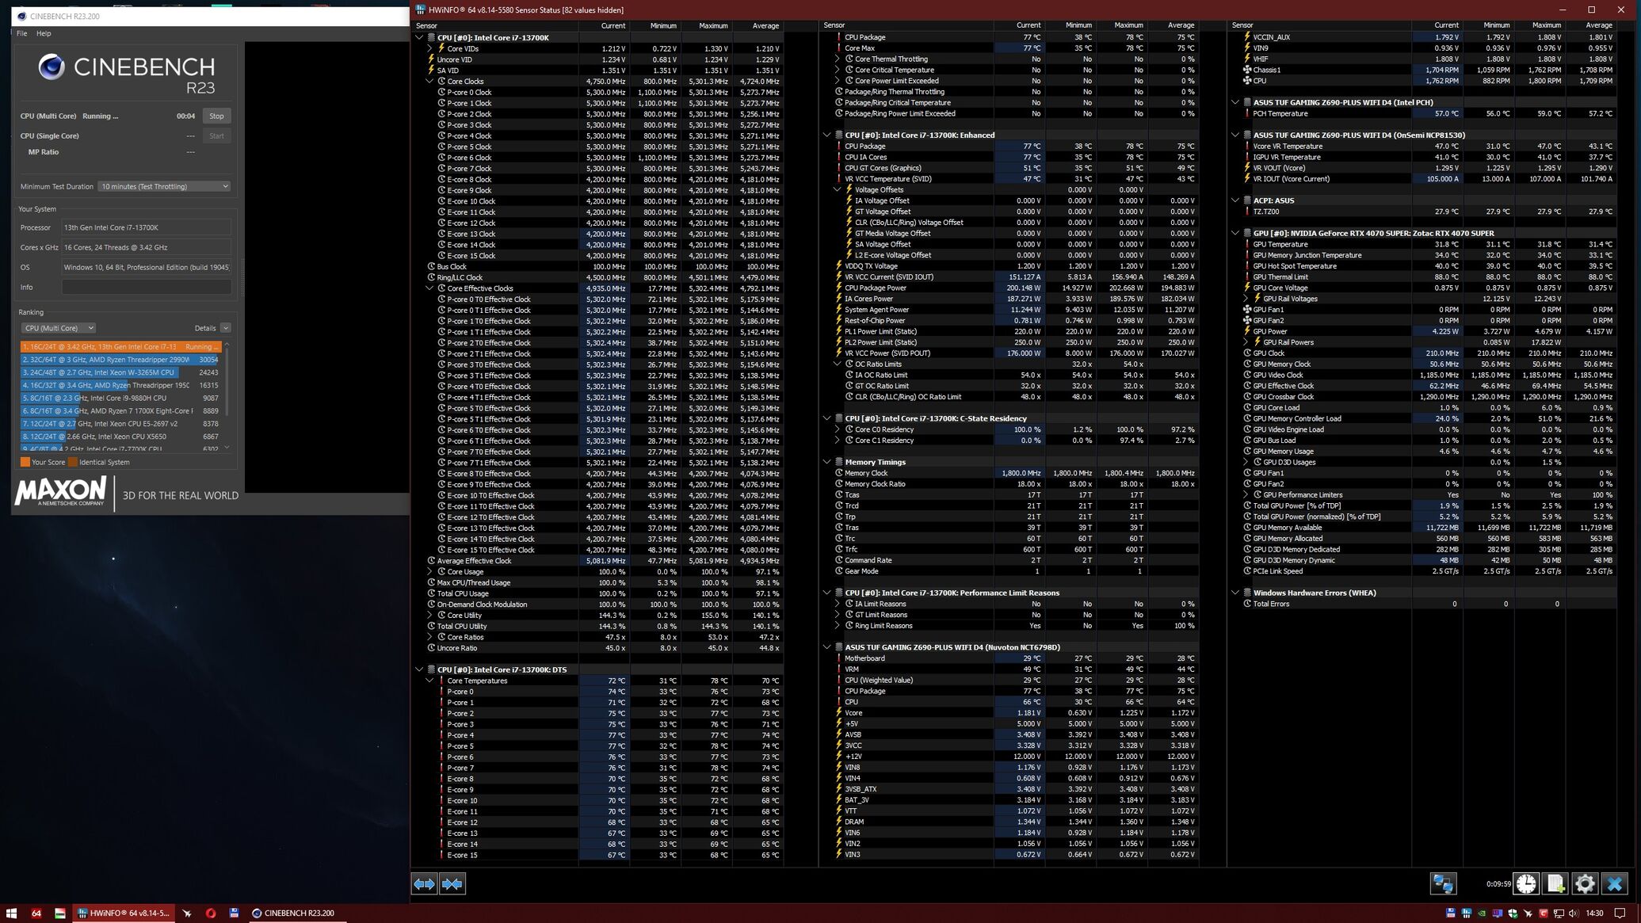Image resolution: width=1641 pixels, height=923 pixels.
Task: Open HWiNFO sensor settings gear icon
Action: point(1584,883)
